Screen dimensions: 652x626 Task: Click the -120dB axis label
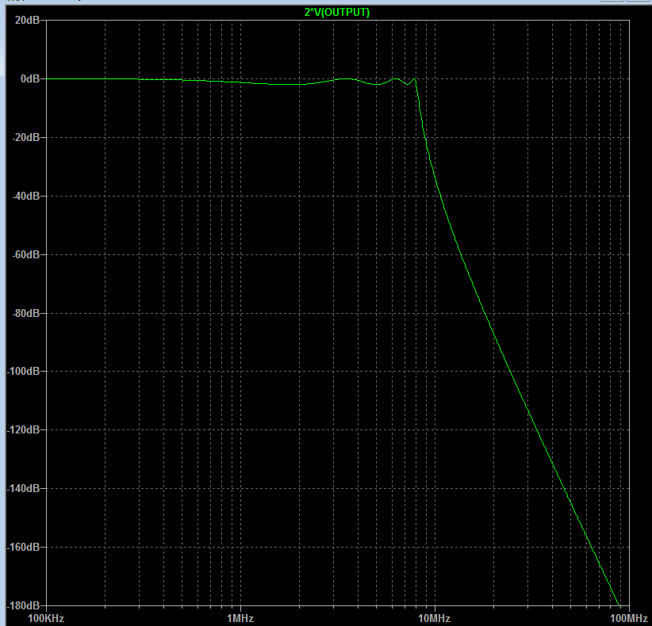(x=23, y=430)
